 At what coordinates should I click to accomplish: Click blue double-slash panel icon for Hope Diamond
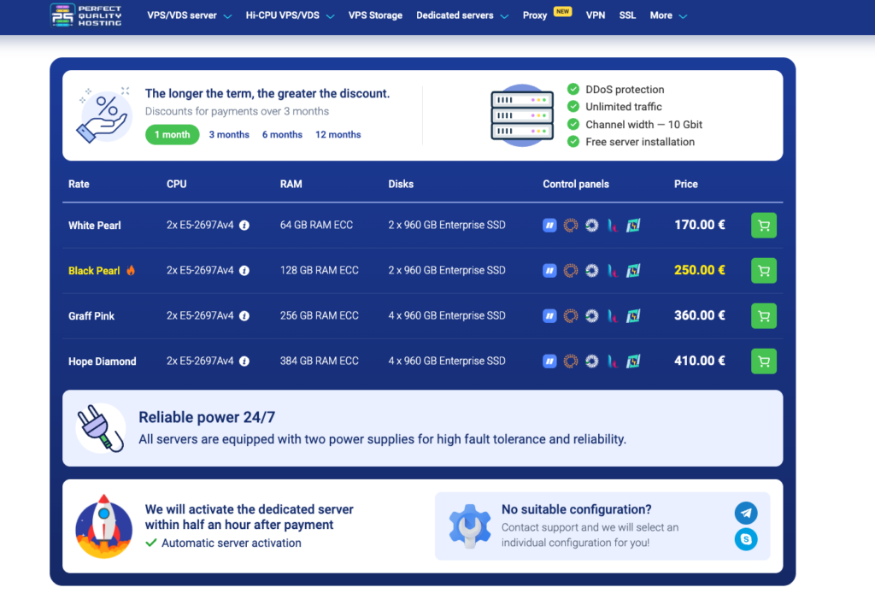coord(549,361)
